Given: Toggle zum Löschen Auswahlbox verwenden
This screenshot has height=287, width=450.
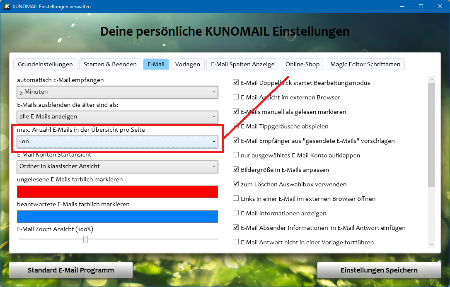Looking at the screenshot, I should (236, 184).
